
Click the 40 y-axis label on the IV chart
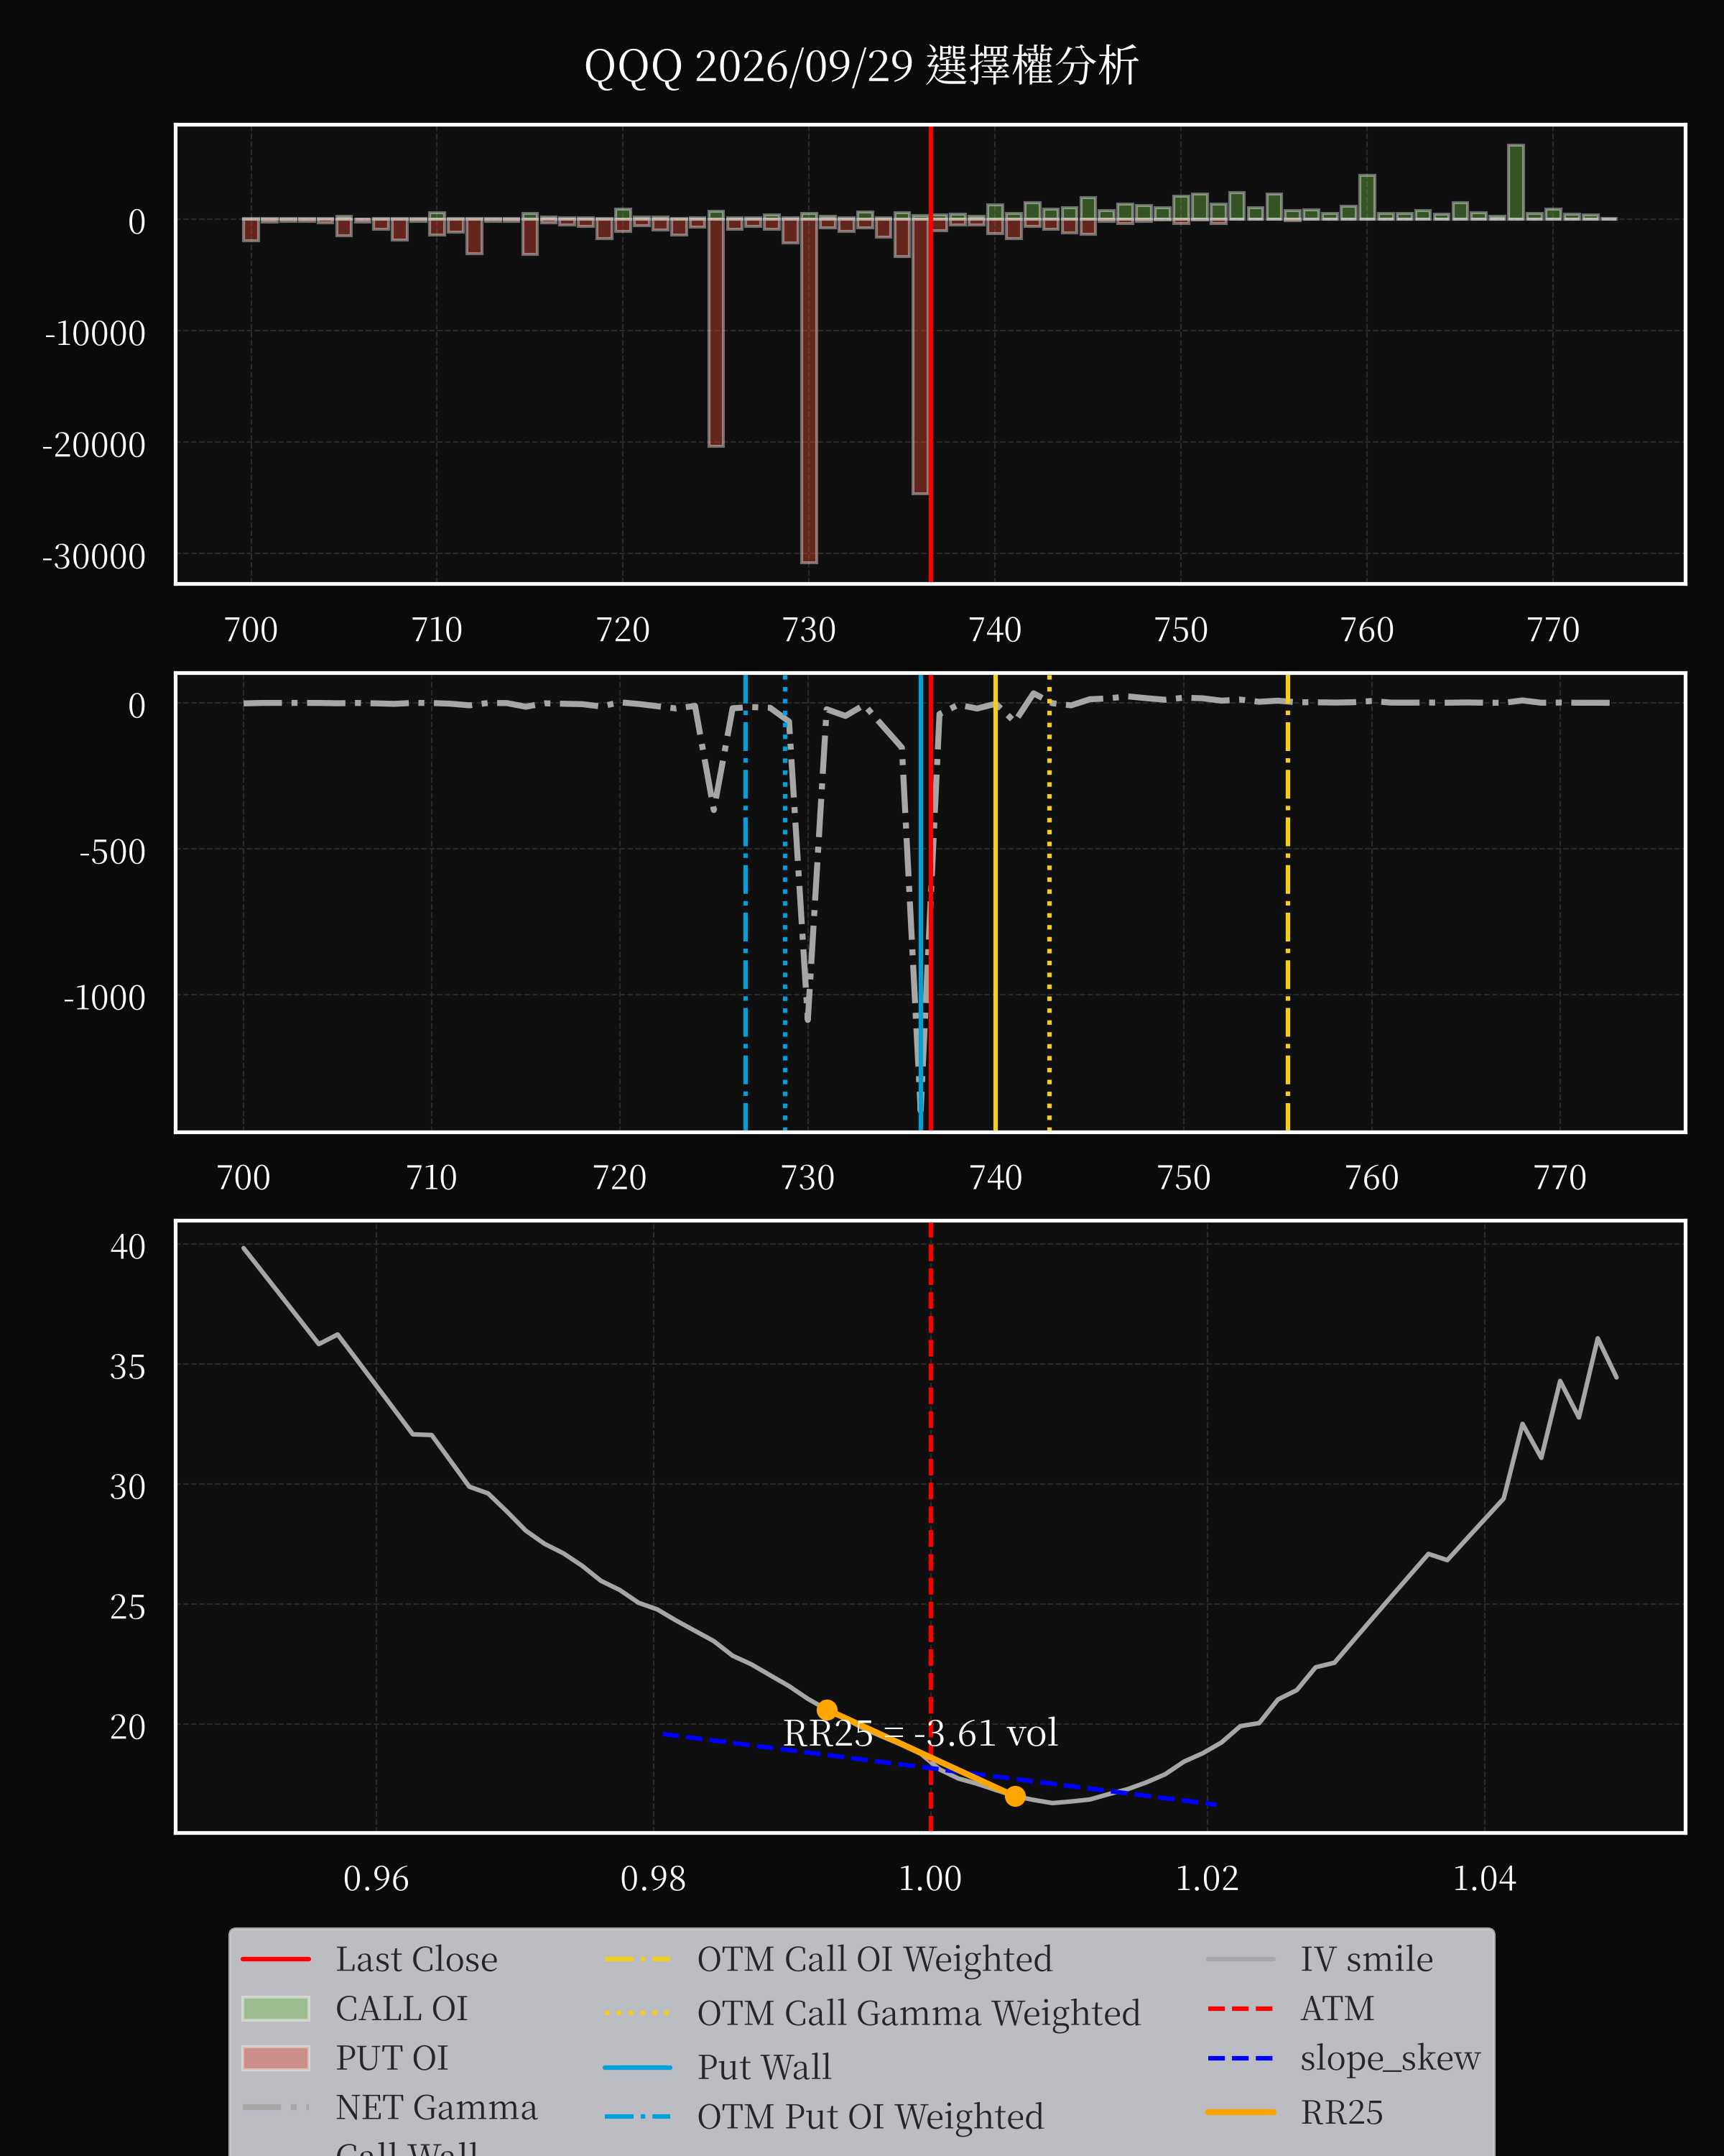click(128, 1246)
